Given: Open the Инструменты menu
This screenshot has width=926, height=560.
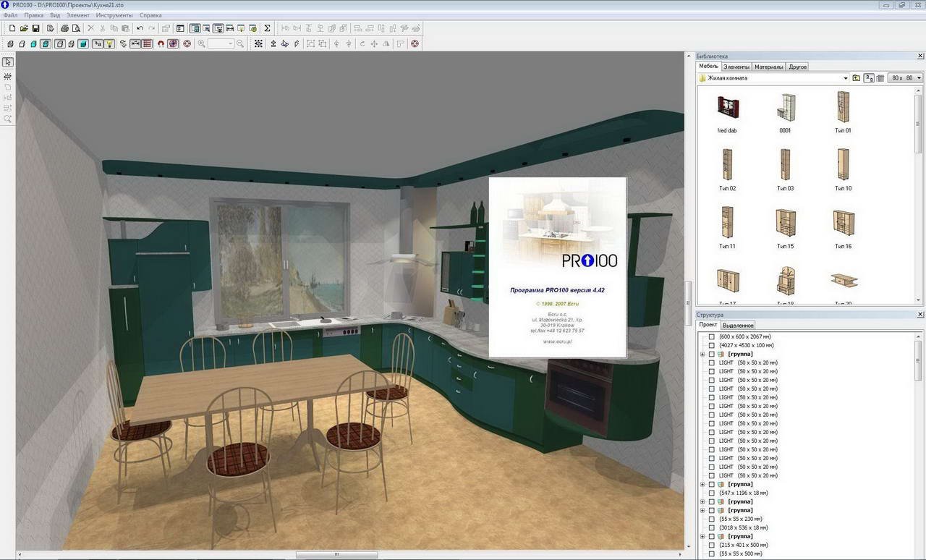Looking at the screenshot, I should (x=114, y=15).
